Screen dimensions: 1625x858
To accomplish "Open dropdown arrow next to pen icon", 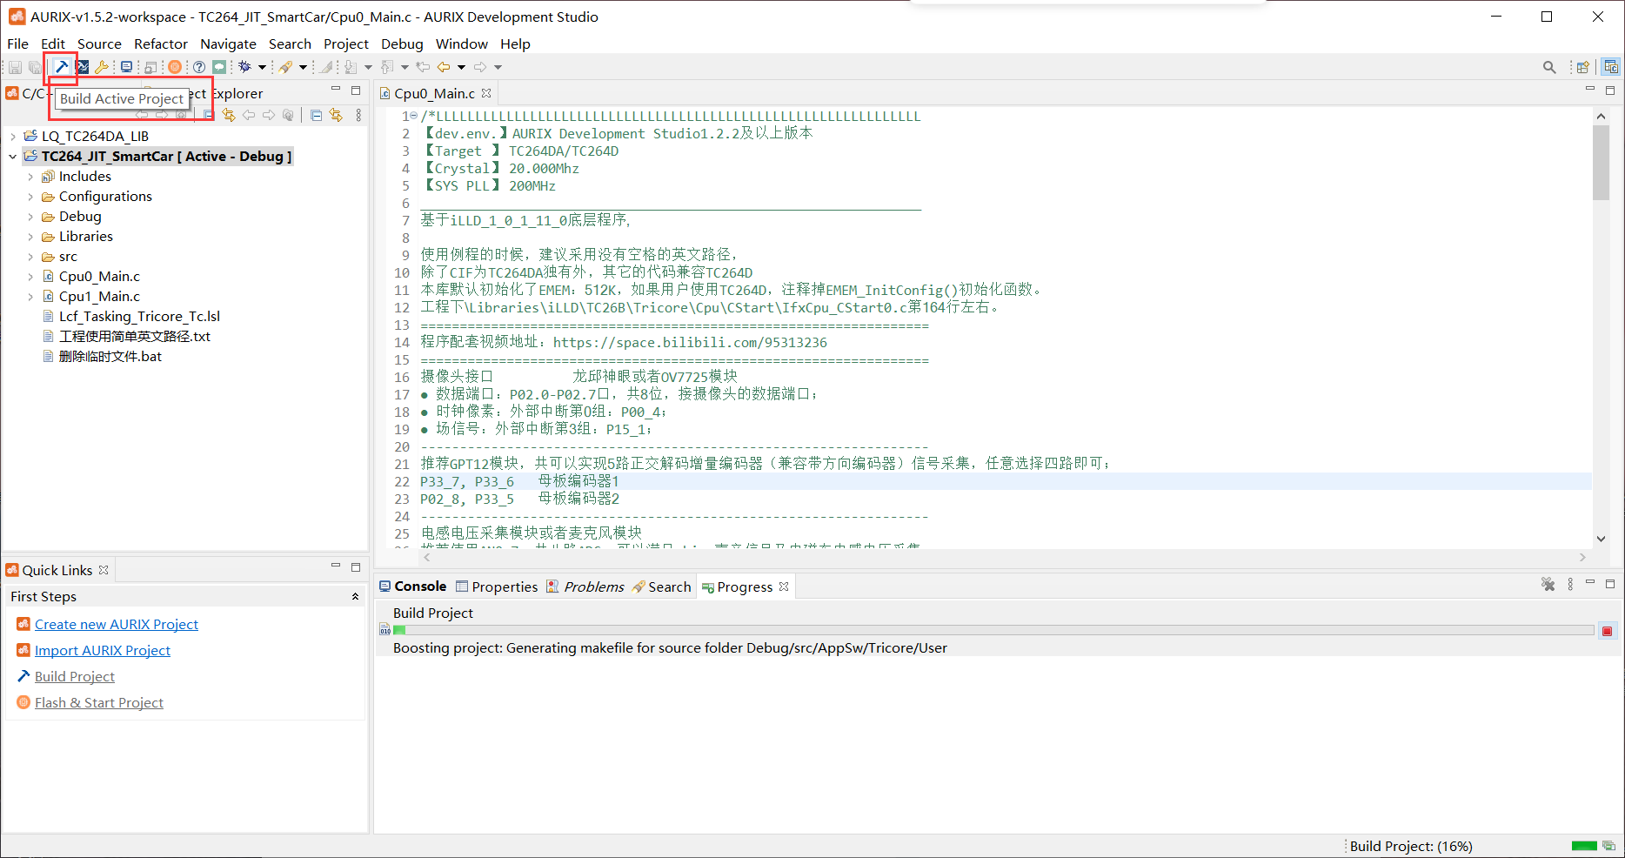I will coord(303,67).
